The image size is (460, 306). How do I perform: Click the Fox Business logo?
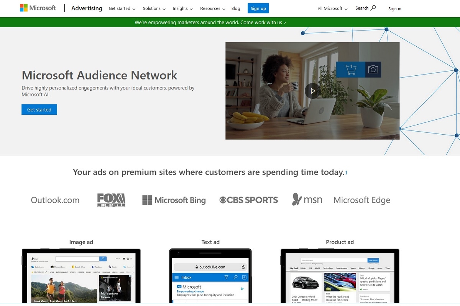click(111, 200)
